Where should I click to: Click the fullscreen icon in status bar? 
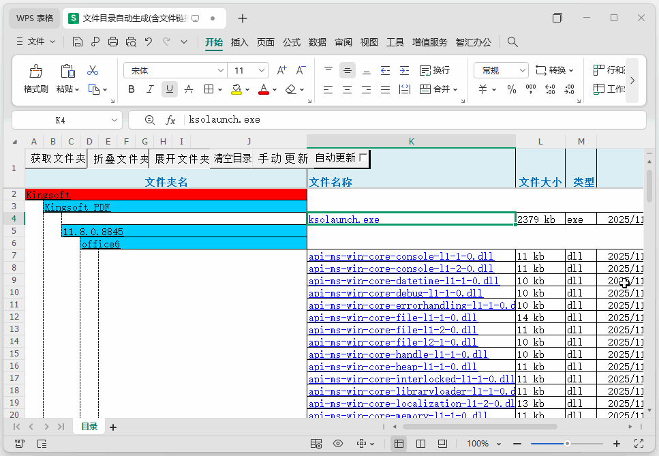pyautogui.click(x=639, y=444)
